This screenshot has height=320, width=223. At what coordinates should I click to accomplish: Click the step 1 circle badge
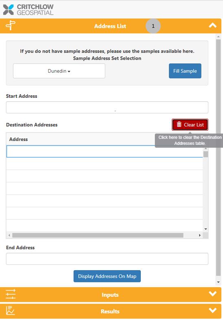[153, 26]
